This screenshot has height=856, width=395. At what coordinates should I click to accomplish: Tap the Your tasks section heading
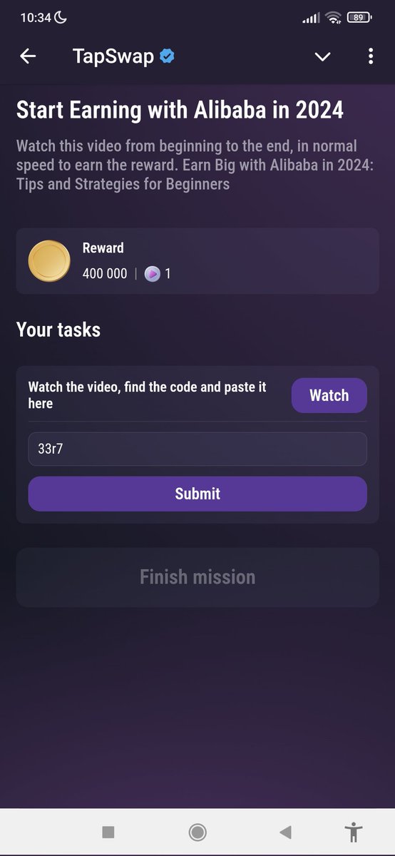point(58,330)
